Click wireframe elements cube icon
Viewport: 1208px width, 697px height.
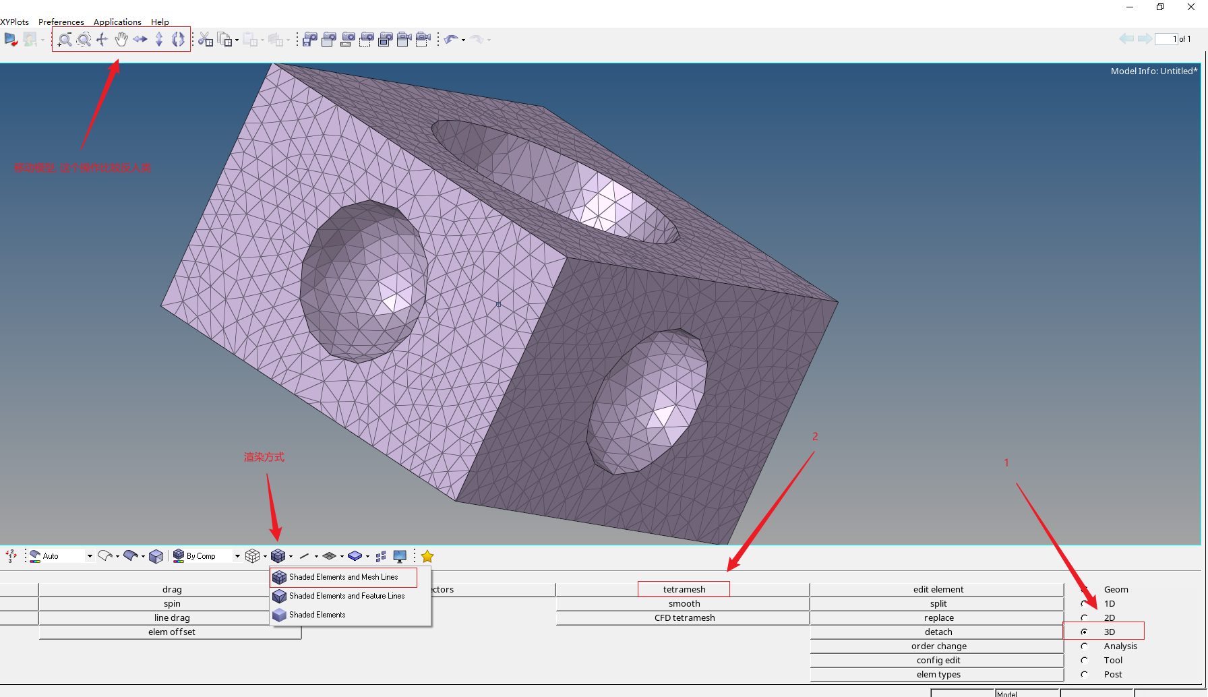pyautogui.click(x=253, y=556)
